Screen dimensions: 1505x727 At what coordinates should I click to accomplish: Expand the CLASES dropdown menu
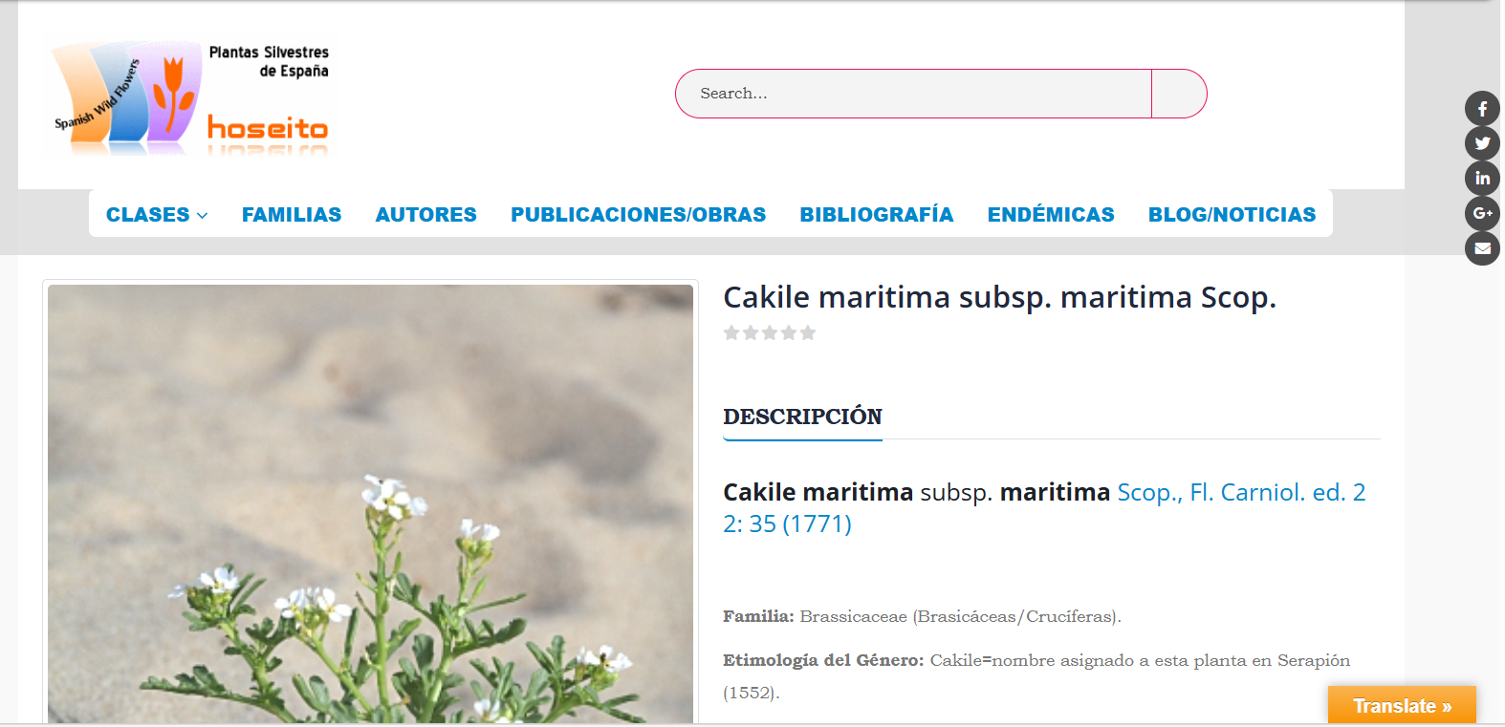tap(157, 215)
